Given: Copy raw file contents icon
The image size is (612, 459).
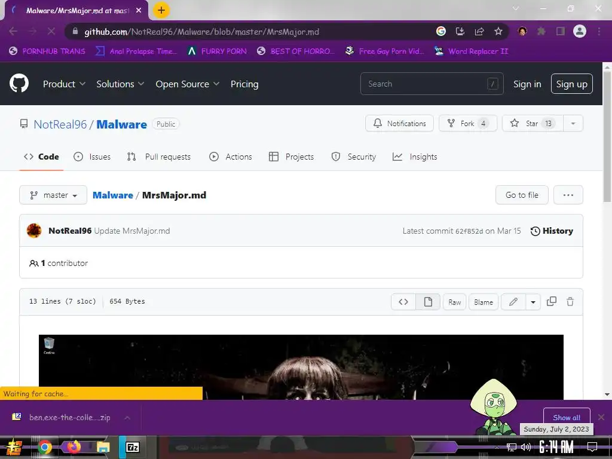Looking at the screenshot, I should click(552, 301).
